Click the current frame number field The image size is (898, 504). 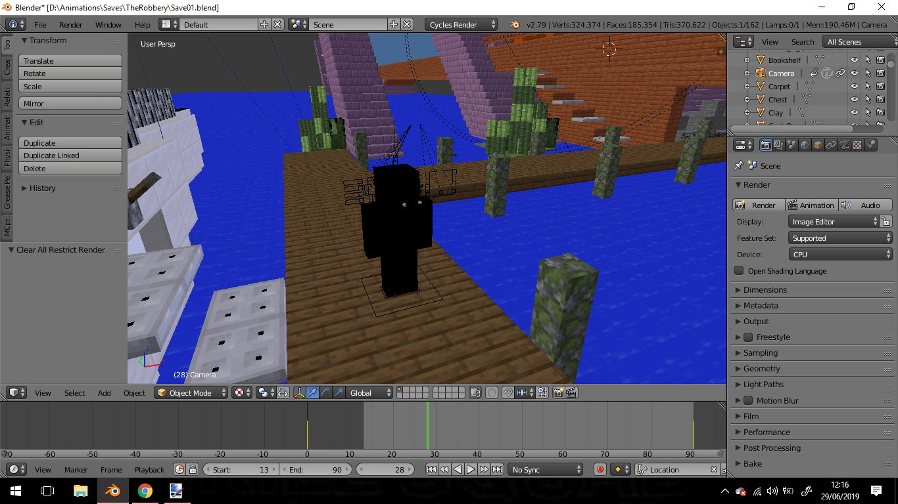(x=385, y=470)
